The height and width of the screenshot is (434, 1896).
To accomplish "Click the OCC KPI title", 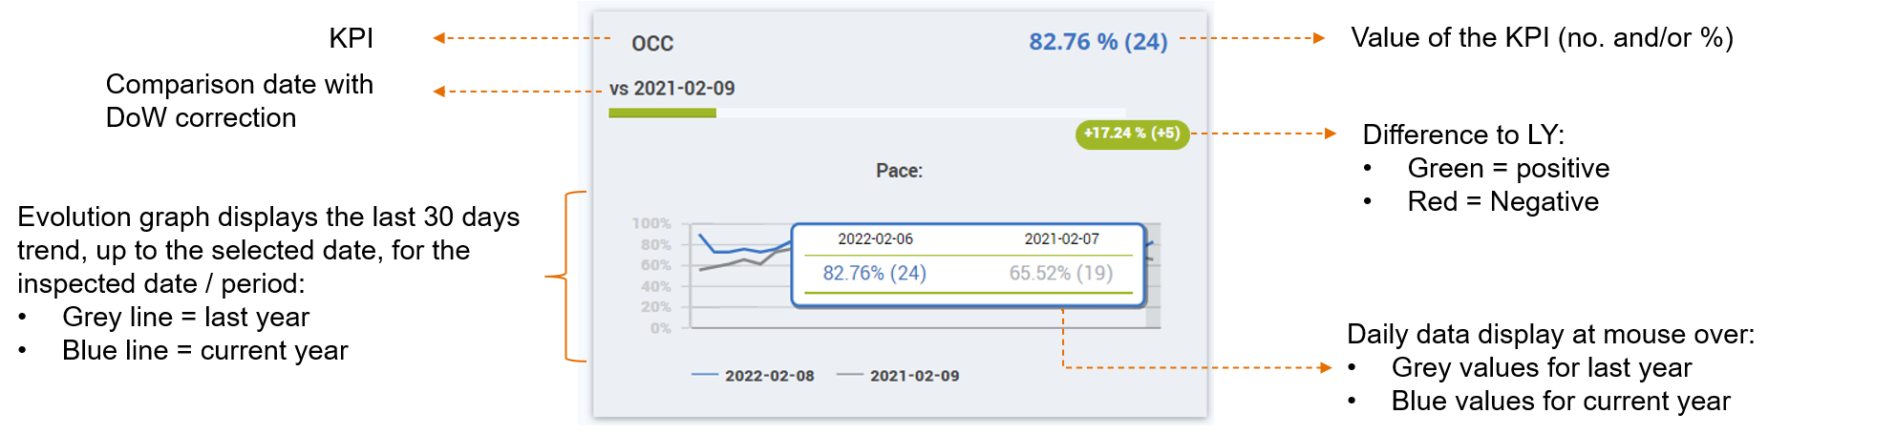I will click(652, 43).
